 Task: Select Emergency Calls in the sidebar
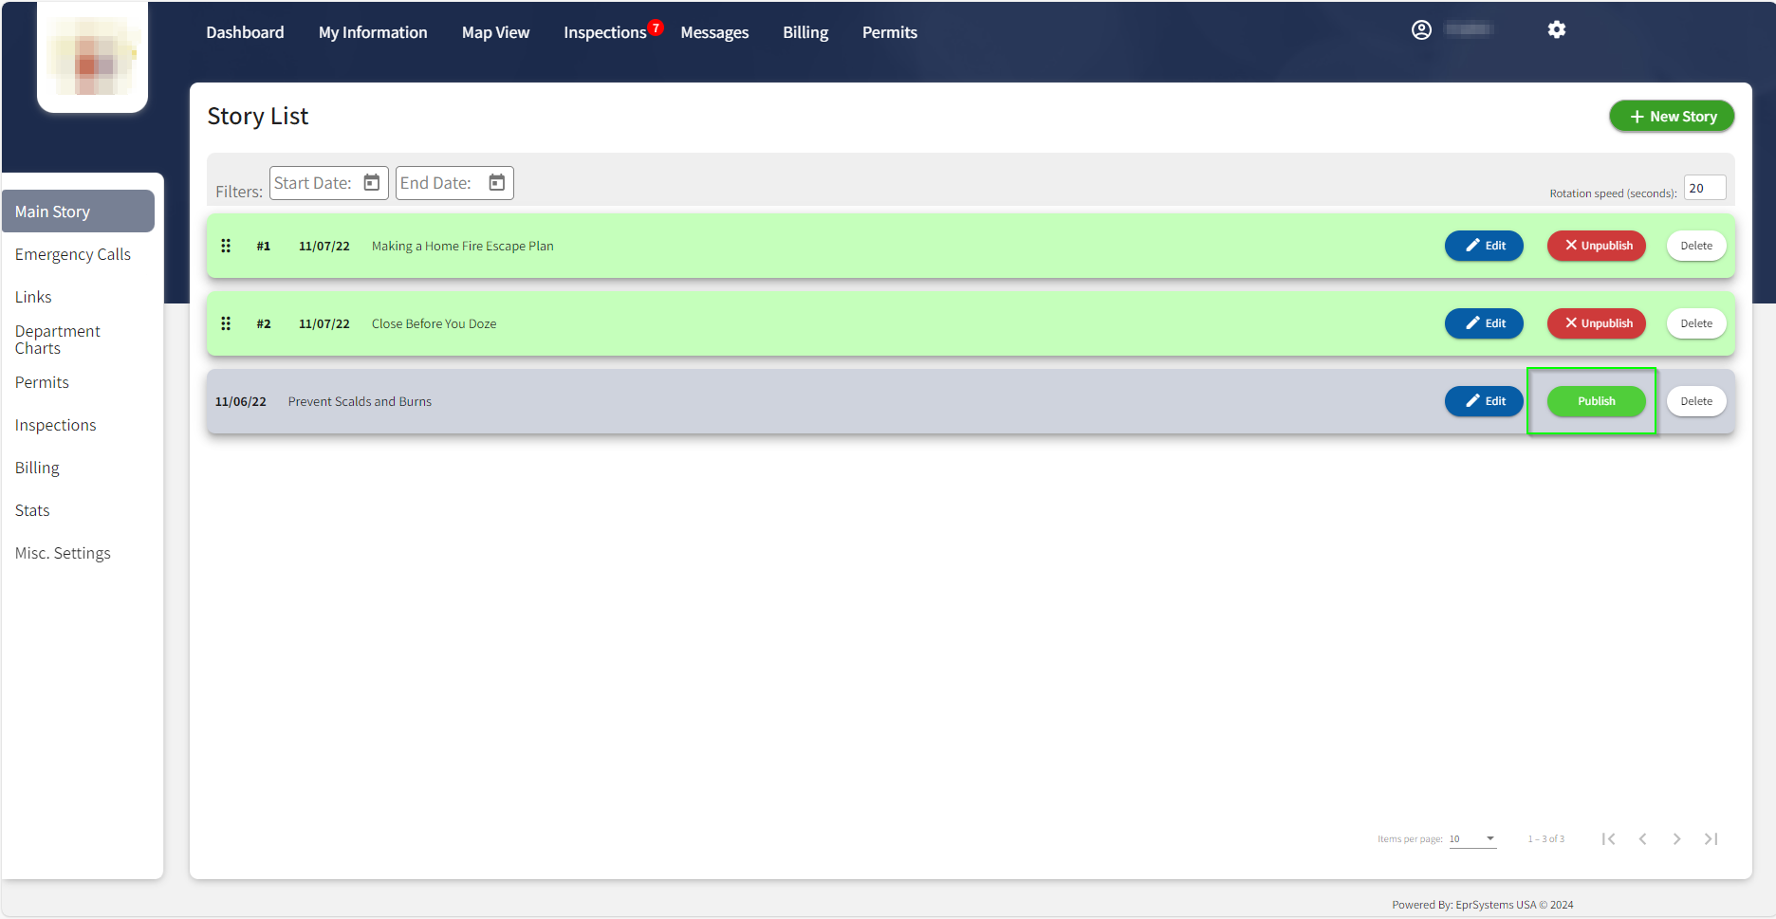(x=73, y=254)
